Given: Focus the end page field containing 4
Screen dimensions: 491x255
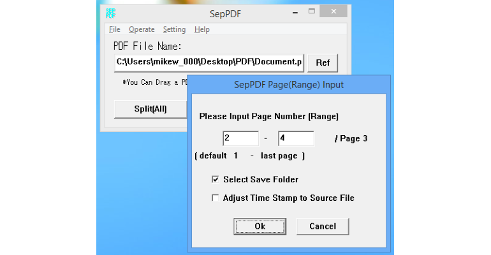Looking at the screenshot, I should (296, 138).
